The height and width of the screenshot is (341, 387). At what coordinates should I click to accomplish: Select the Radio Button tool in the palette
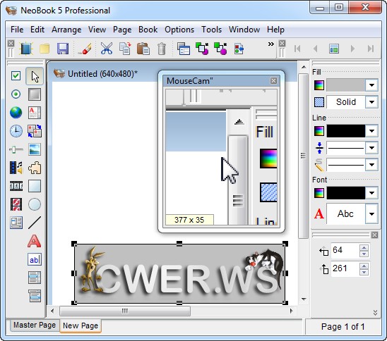click(16, 94)
